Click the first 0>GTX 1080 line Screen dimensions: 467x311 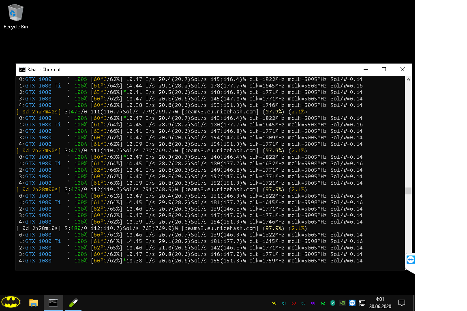(x=191, y=79)
